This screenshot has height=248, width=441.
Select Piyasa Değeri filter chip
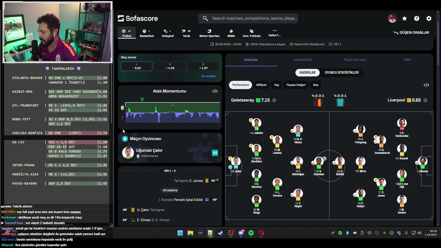click(x=296, y=85)
